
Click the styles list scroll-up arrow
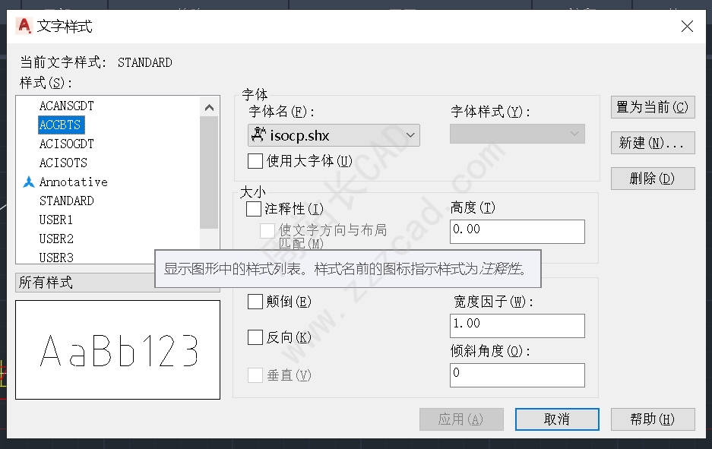209,108
